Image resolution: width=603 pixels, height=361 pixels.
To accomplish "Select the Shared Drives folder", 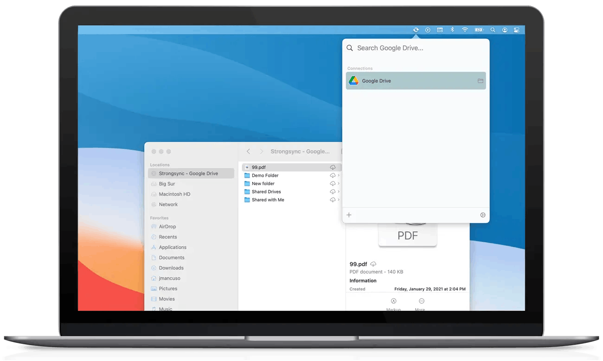I will point(292,192).
